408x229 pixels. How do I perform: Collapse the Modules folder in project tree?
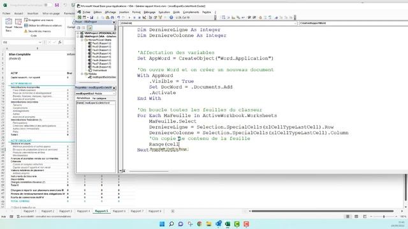(82, 74)
